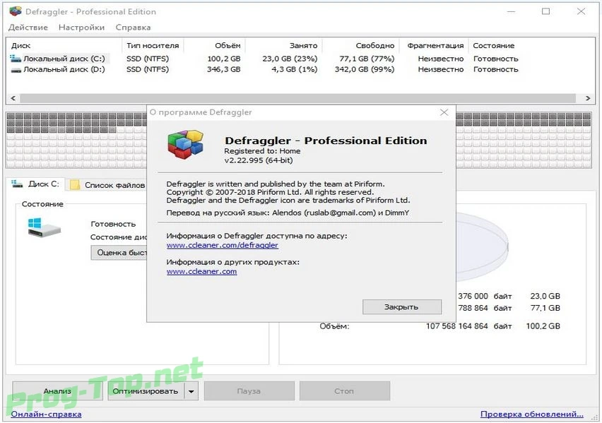Click the 4,3 GB (1%) used cell
This screenshot has width=602, height=423.
pyautogui.click(x=295, y=69)
